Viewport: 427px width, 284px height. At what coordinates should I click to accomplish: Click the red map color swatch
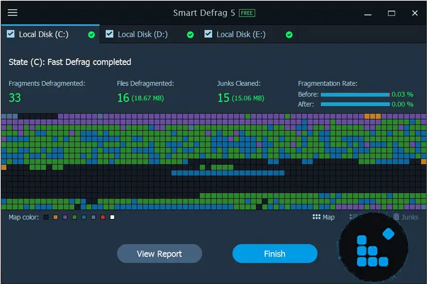102,217
